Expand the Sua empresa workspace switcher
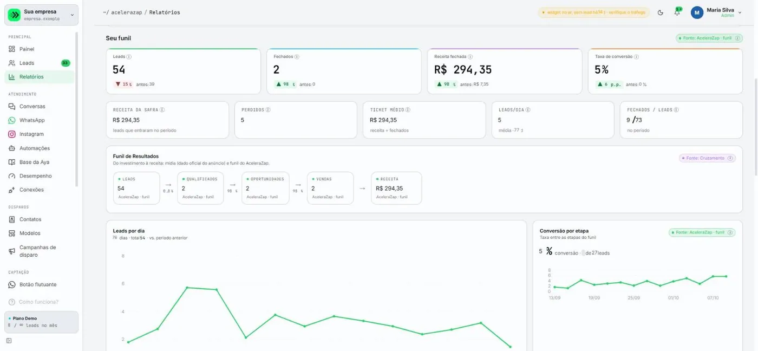Image resolution: width=758 pixels, height=351 pixels. 42,15
